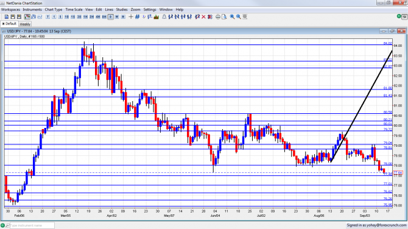Maximize the USD/JPY inner chart window
Image resolution: width=408 pixels, height=229 pixels.
392,31
